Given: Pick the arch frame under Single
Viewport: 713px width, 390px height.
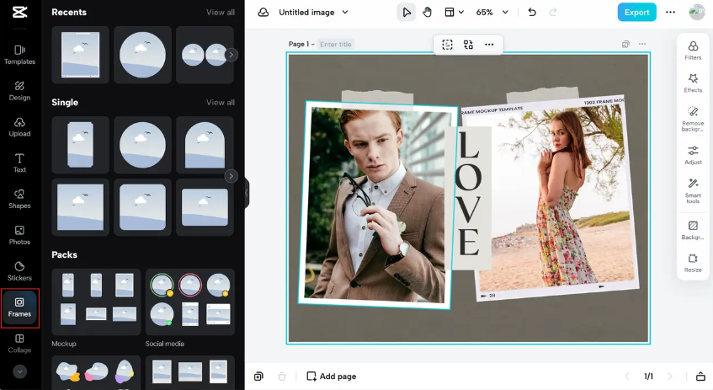Looking at the screenshot, I should [205, 145].
